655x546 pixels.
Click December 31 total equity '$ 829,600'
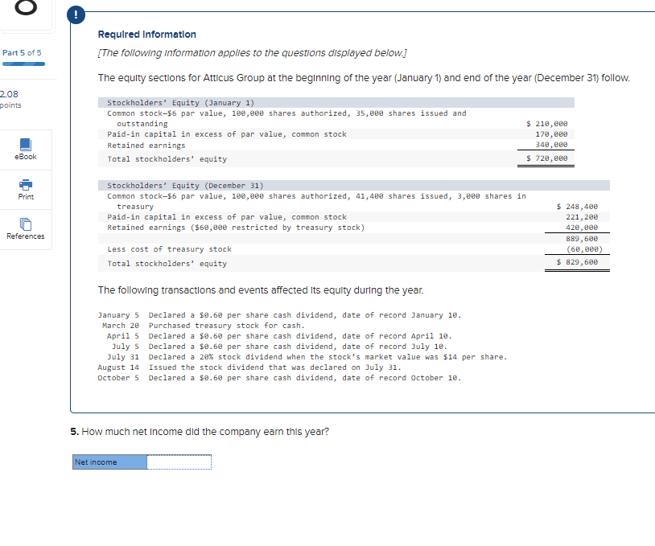click(577, 262)
